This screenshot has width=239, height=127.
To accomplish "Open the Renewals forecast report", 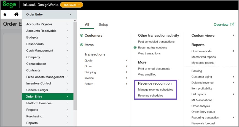I will click(203, 123).
